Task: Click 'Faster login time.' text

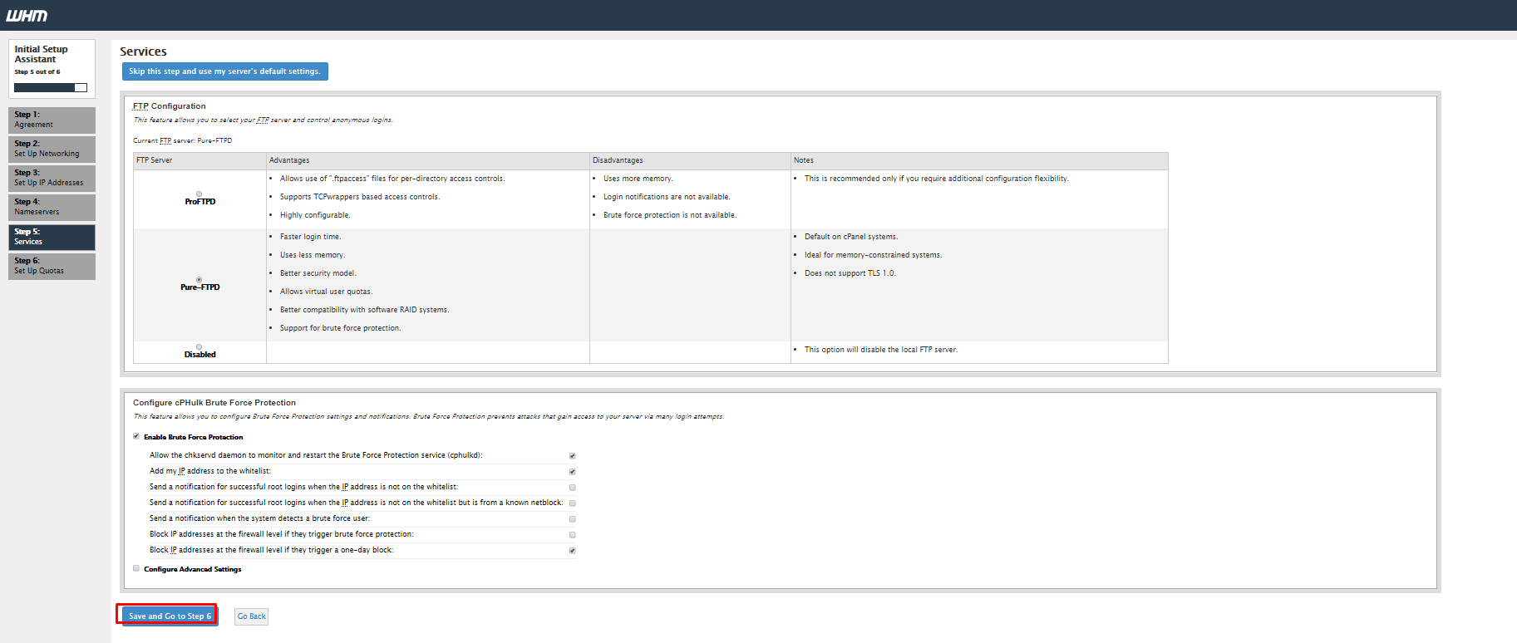Action: (x=311, y=237)
